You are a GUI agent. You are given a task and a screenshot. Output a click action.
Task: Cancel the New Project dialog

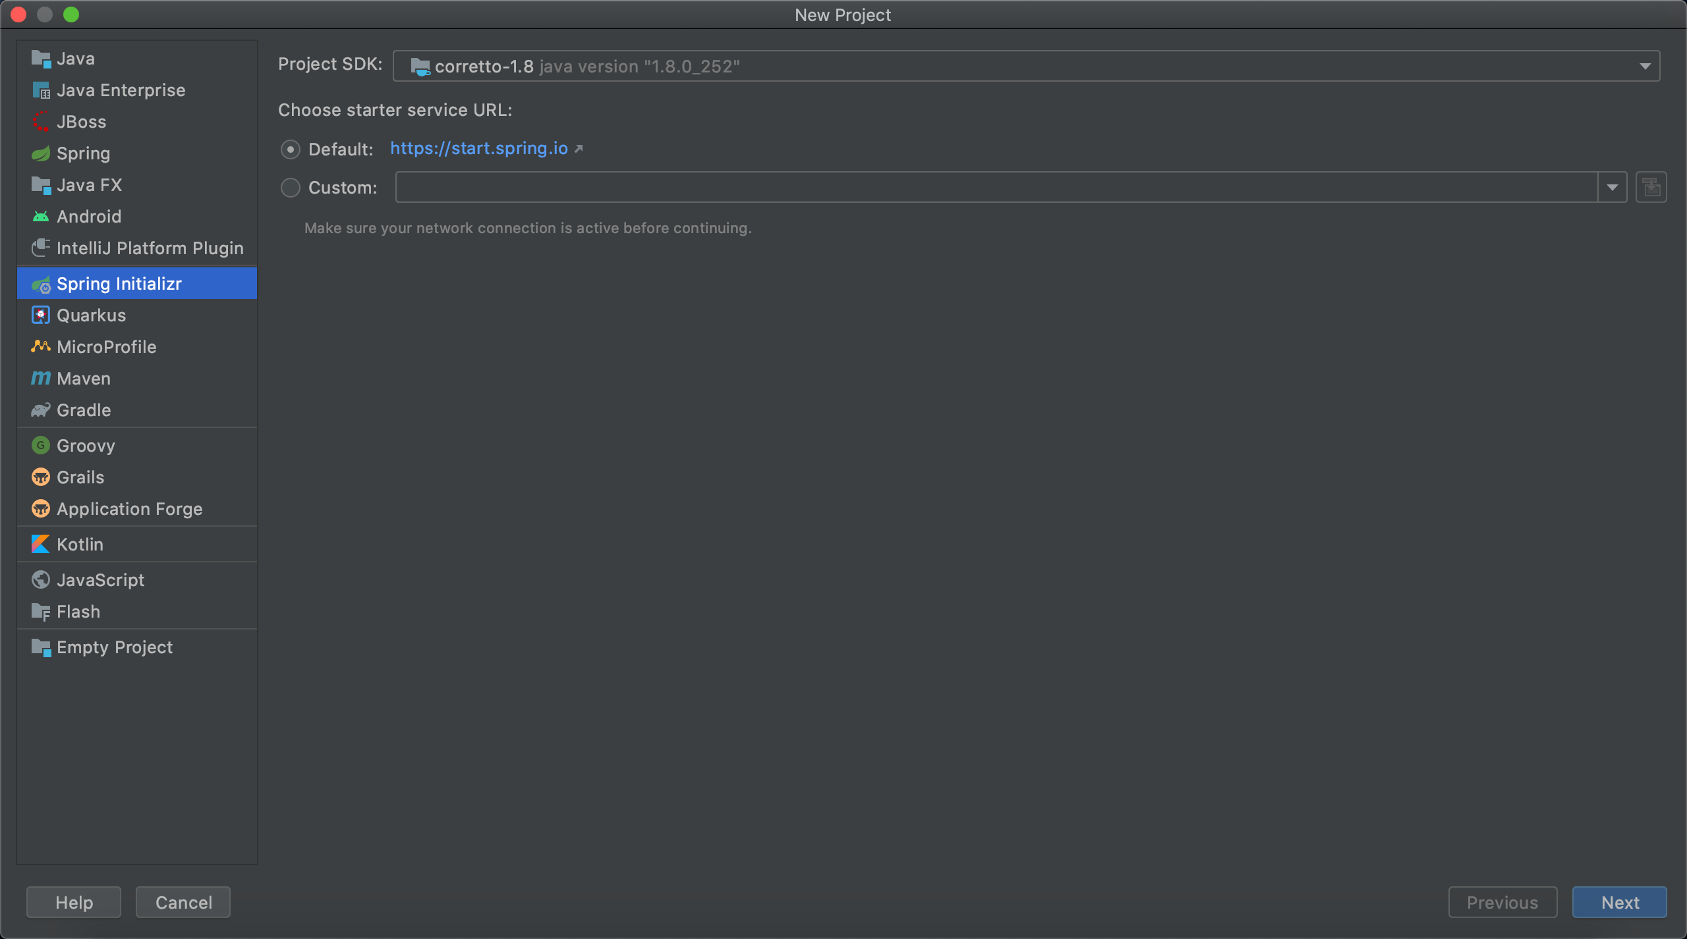183,902
